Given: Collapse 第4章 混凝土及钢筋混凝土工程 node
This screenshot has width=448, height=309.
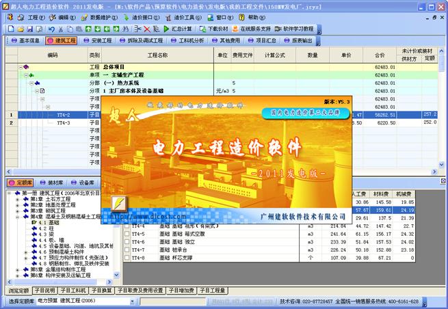Looking at the screenshot, I should point(17,217).
